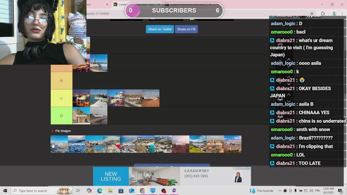
Task: Launch Copilot from the taskbar
Action: [x=89, y=191]
